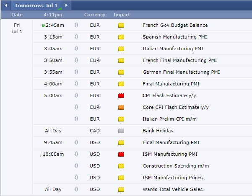Click yellow impact icon for Final Manufacturing PMI EUR

coord(122,84)
